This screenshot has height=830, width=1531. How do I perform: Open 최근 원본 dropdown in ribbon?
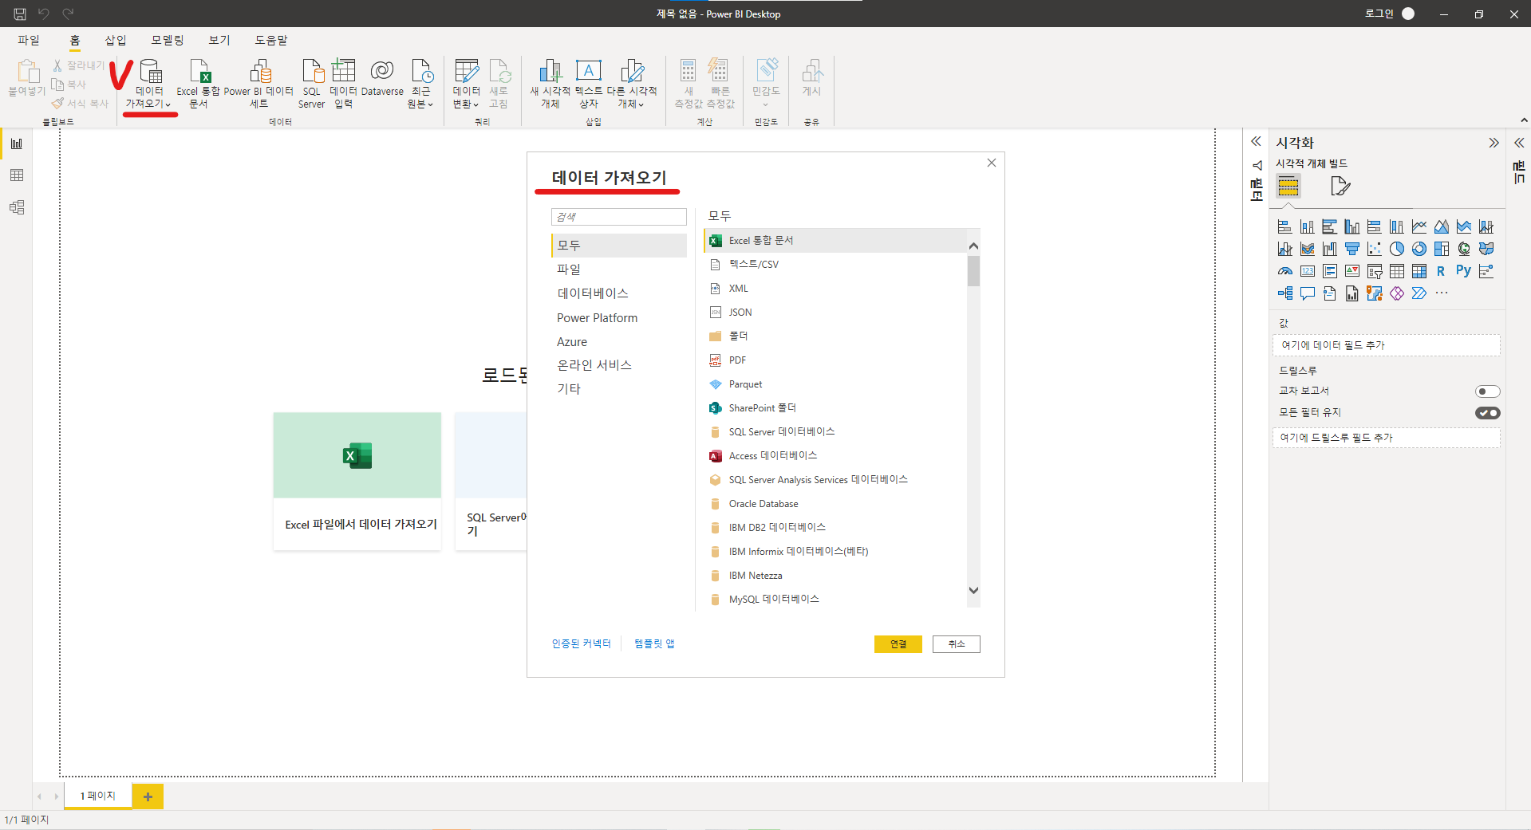(x=420, y=84)
